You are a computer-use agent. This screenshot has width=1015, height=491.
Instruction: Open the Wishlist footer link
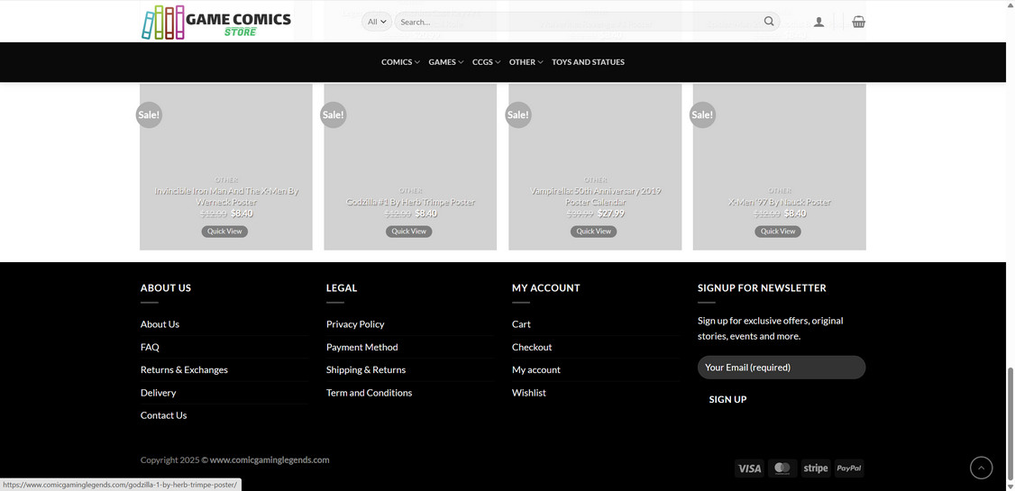pyautogui.click(x=529, y=393)
